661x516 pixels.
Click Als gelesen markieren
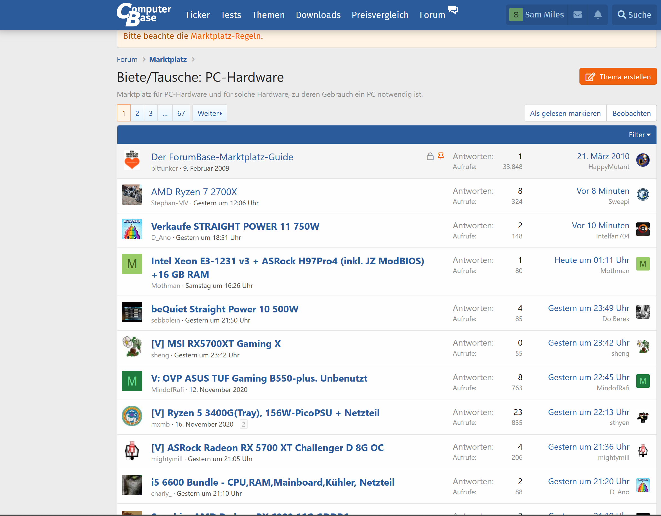point(565,113)
